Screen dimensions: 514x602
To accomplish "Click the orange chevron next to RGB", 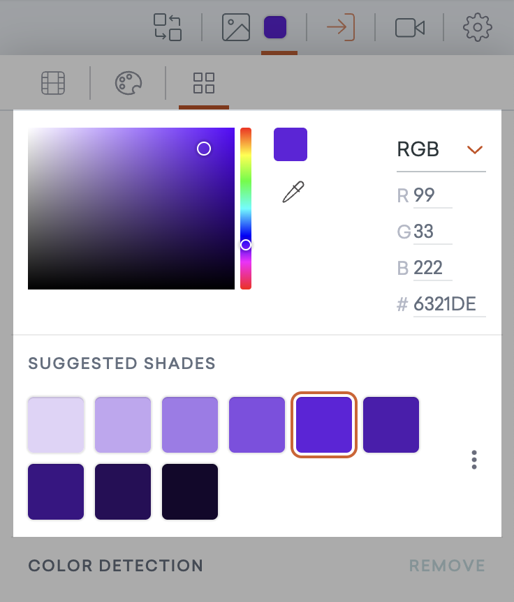I will tap(475, 149).
